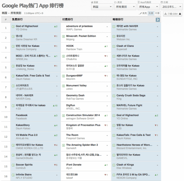Click the 下载 CSV button
Viewport: 184px width, 181px height.
click(x=173, y=14)
